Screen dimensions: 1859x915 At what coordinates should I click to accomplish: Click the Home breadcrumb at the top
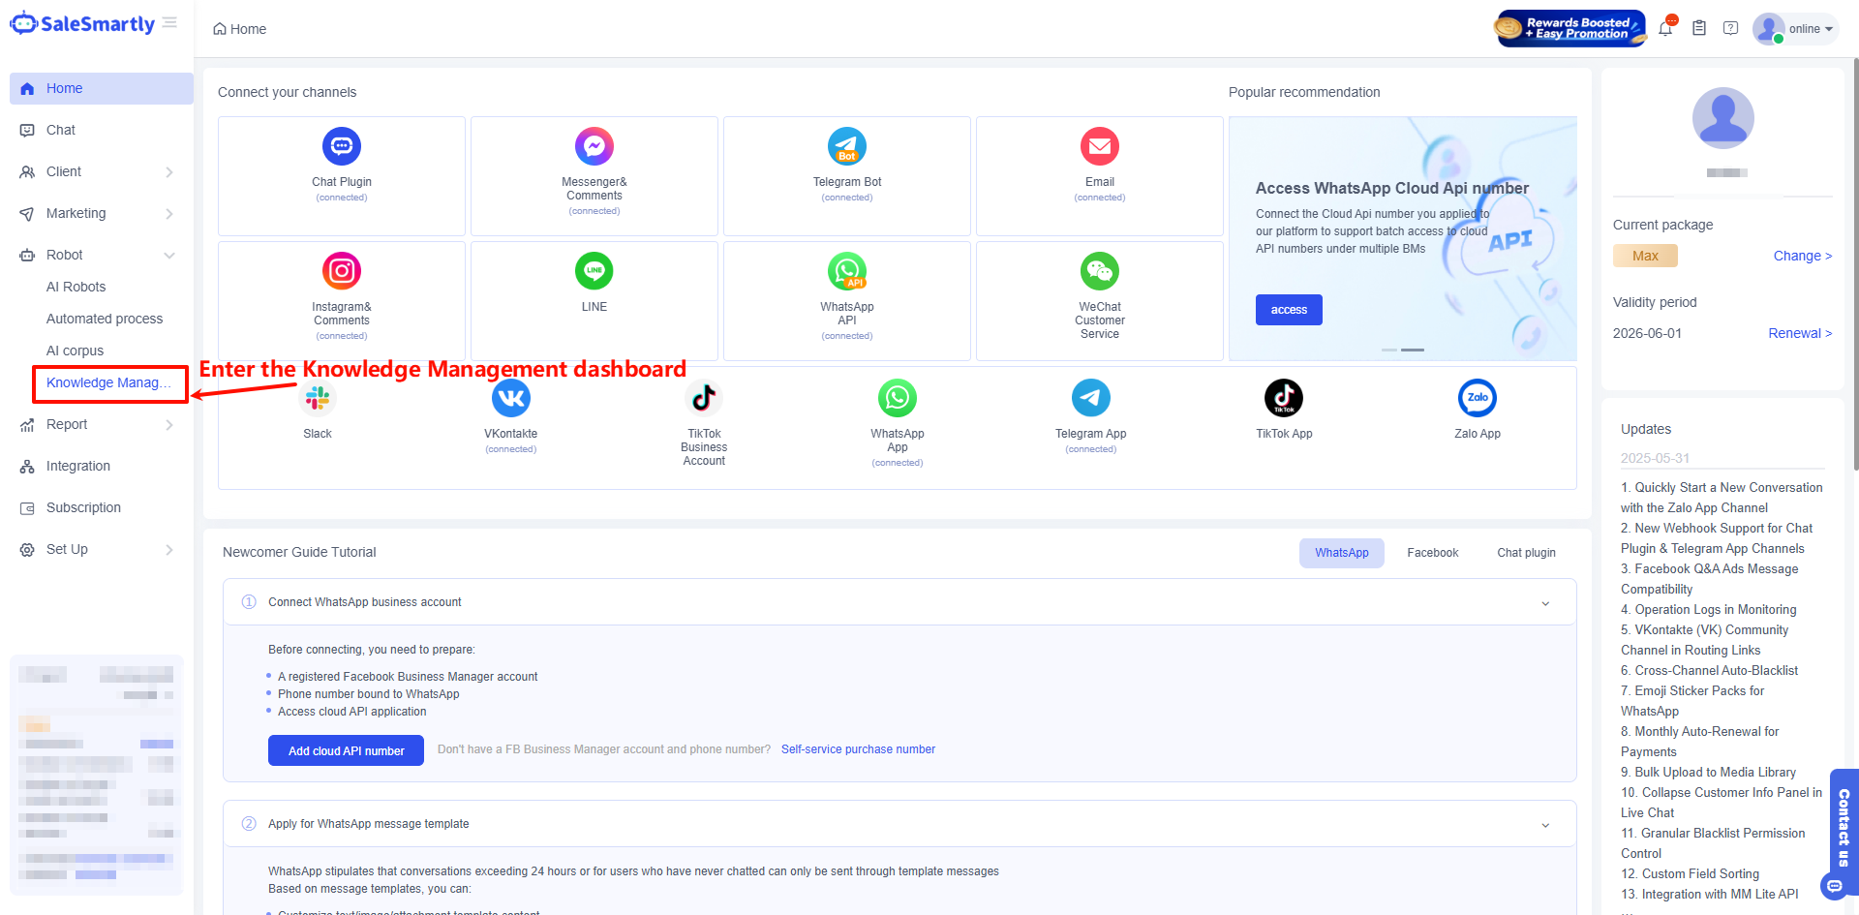(240, 29)
